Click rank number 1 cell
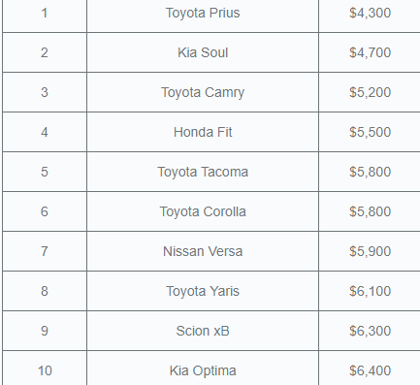 45,13
